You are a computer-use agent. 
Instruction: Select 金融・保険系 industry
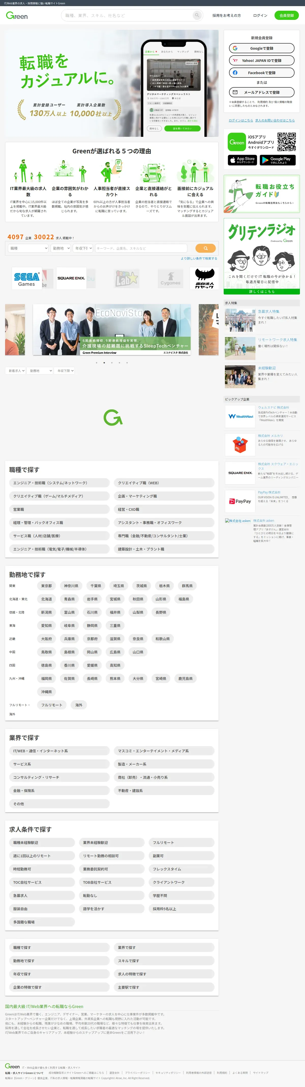tap(59, 790)
